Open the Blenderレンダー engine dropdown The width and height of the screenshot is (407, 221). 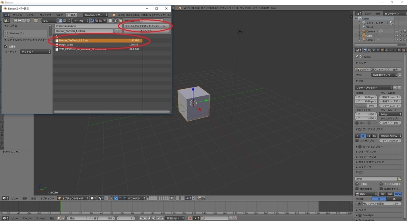point(96,15)
